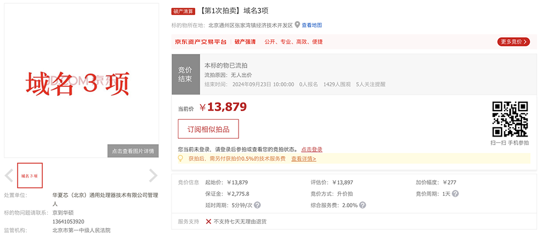The width and height of the screenshot is (541, 245).
Task: Open the 查看地图 map link
Action: click(312, 25)
